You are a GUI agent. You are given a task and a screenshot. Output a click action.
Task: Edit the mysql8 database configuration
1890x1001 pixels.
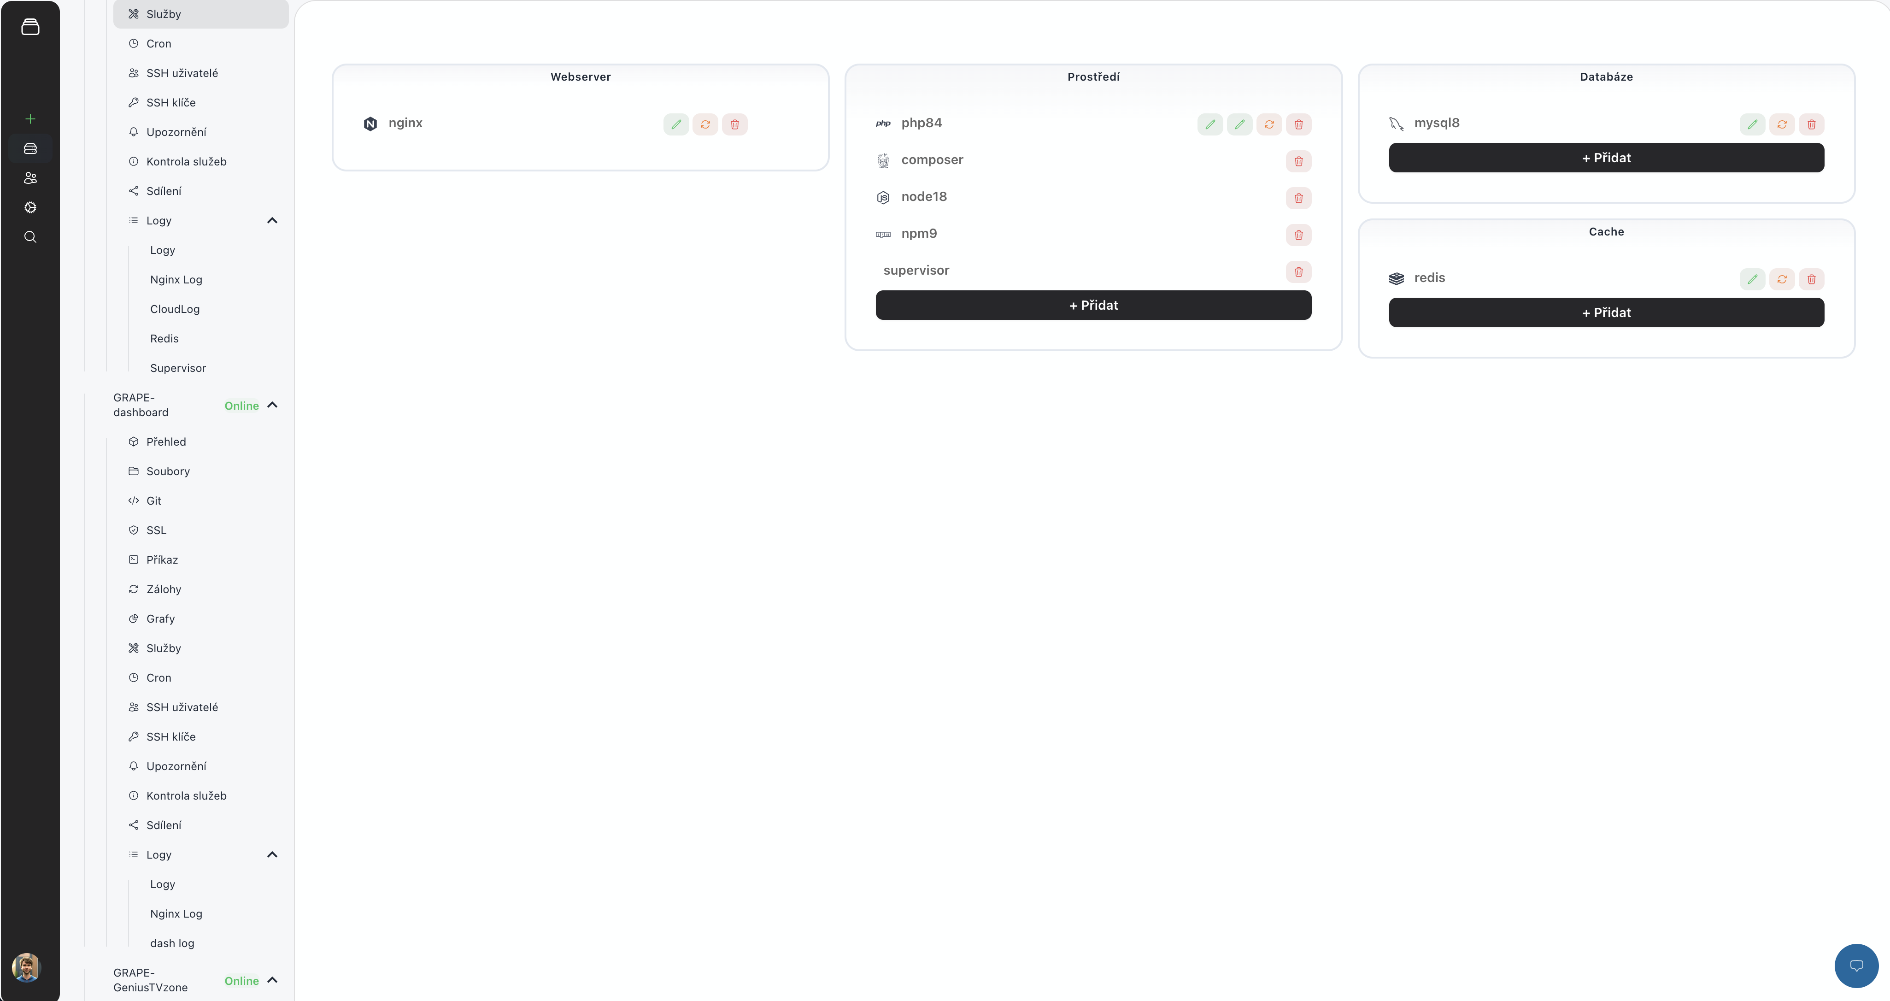[x=1752, y=124]
